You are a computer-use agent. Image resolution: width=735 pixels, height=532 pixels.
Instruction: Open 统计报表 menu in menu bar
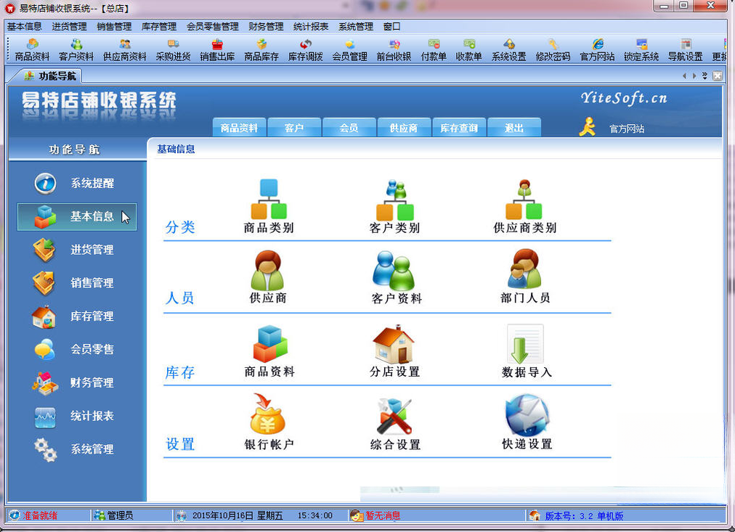(x=311, y=27)
